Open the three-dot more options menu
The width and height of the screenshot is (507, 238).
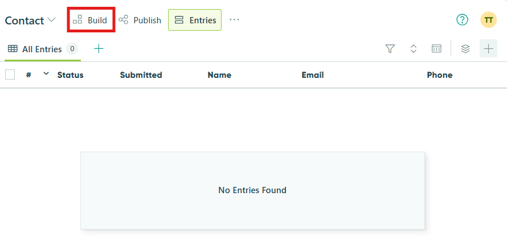234,20
